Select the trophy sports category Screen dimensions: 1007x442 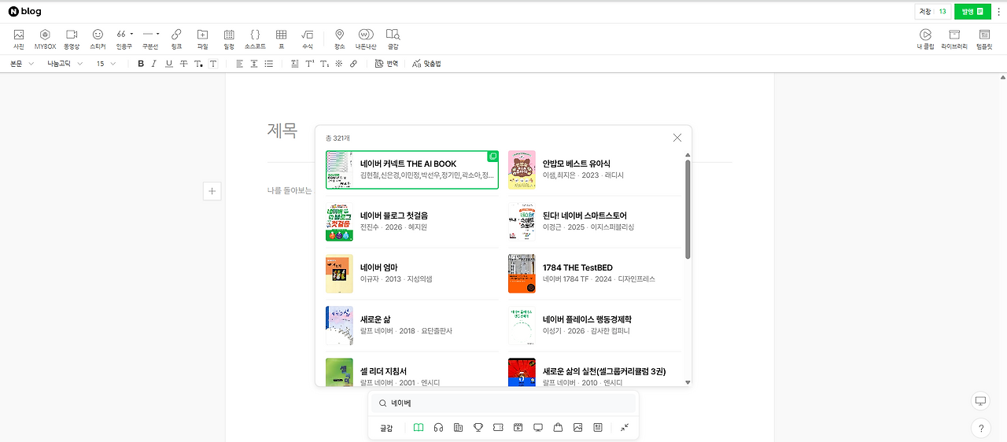click(x=478, y=427)
